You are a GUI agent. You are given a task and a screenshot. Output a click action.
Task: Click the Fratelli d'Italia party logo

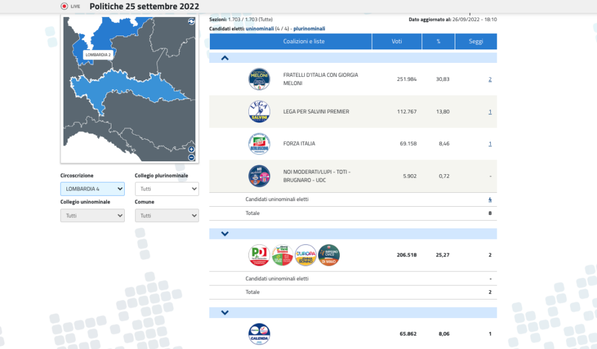click(259, 79)
